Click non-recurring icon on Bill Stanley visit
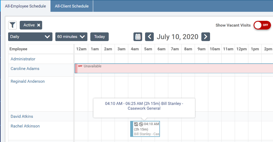Screen dimensions: 273x142 coord(136,124)
